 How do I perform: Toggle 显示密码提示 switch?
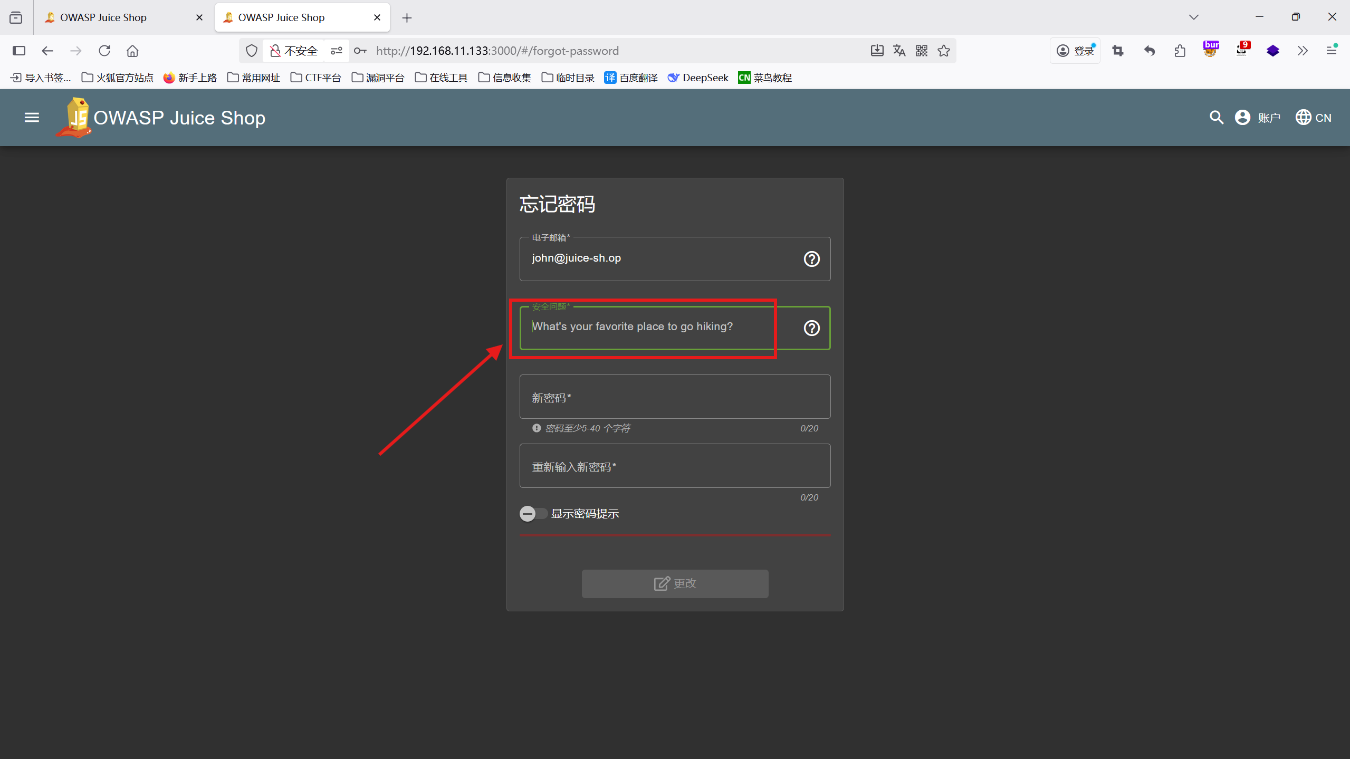point(532,514)
